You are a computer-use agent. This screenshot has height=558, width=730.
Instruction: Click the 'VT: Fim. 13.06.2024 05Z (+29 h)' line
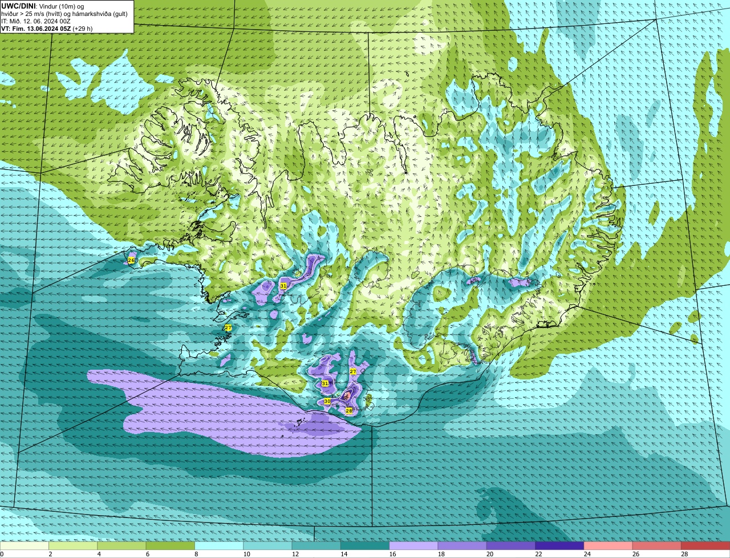tap(47, 29)
